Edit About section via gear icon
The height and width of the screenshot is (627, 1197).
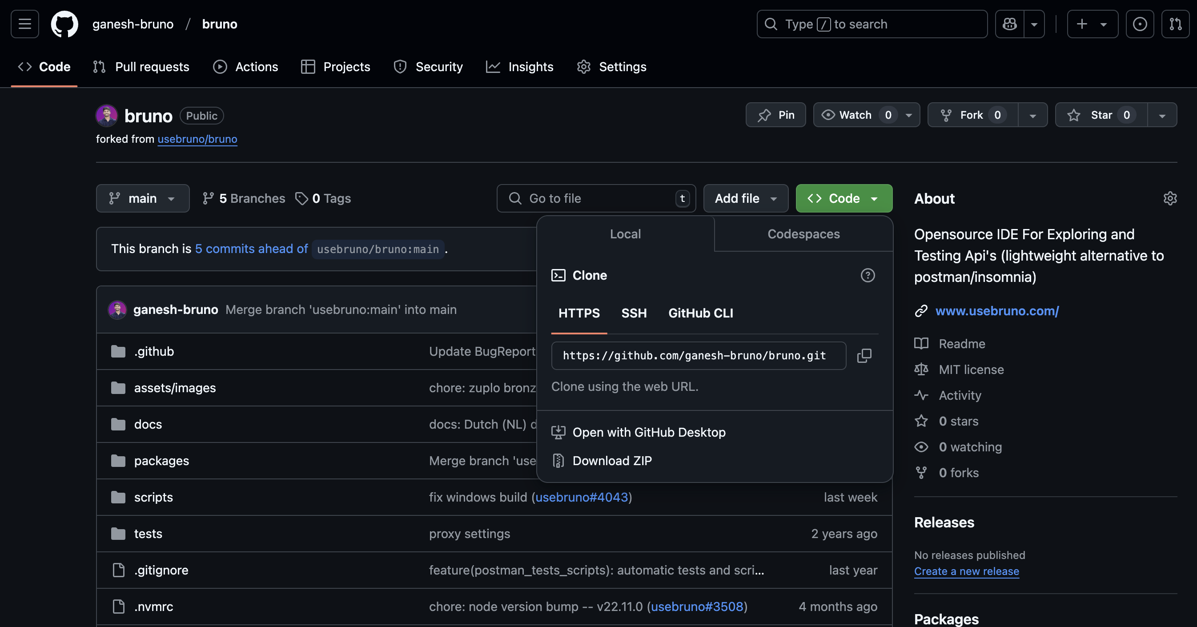pyautogui.click(x=1169, y=198)
